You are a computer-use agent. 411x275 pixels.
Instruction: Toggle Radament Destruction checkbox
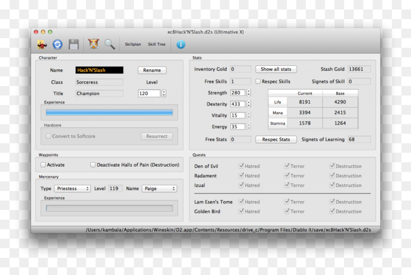click(332, 175)
